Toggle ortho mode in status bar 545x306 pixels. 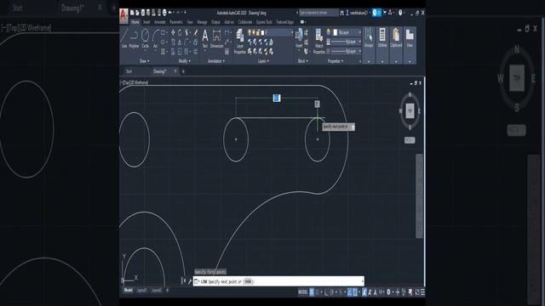(325, 292)
